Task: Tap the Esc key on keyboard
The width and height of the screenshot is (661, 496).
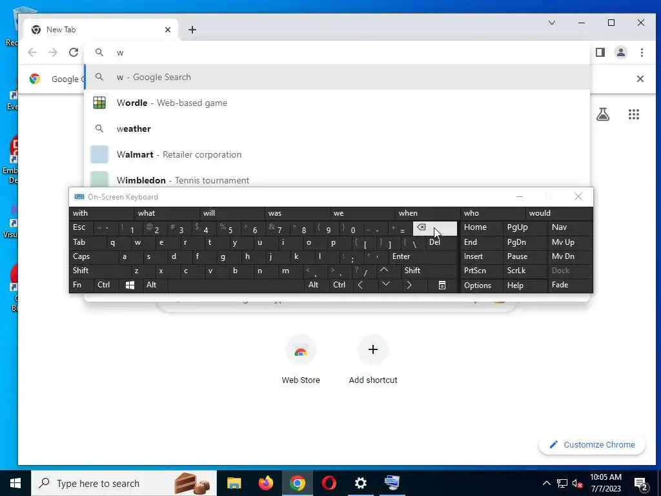Action: 81,227
